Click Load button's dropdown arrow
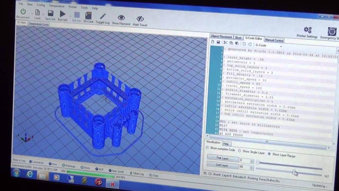The width and height of the screenshot is (339, 191). tap(43, 14)
